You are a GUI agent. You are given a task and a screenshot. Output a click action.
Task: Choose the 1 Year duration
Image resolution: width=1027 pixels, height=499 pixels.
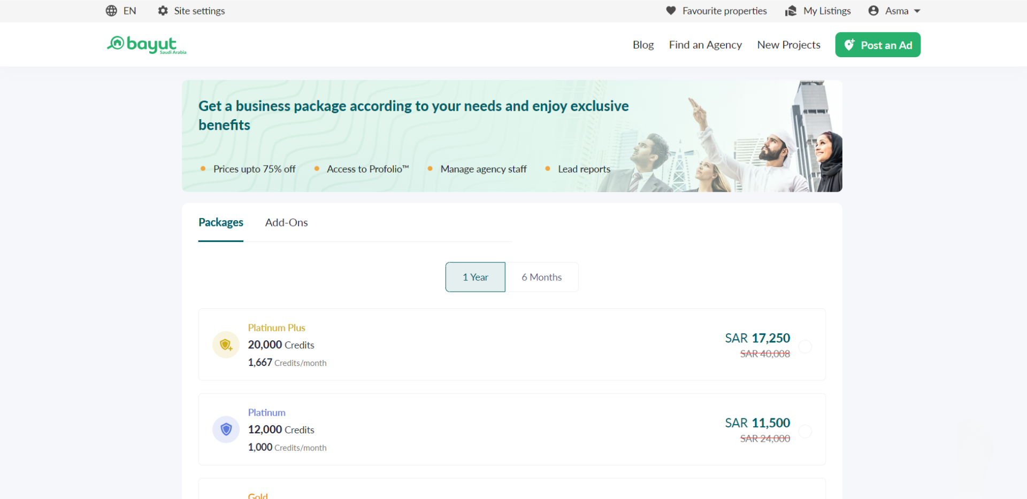[476, 277]
